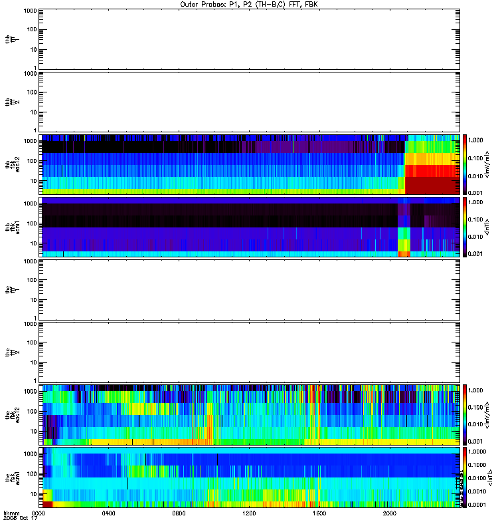
Task: Click the red-orange burst in thb fbk scm1 spectrogram
Action: [x=404, y=254]
